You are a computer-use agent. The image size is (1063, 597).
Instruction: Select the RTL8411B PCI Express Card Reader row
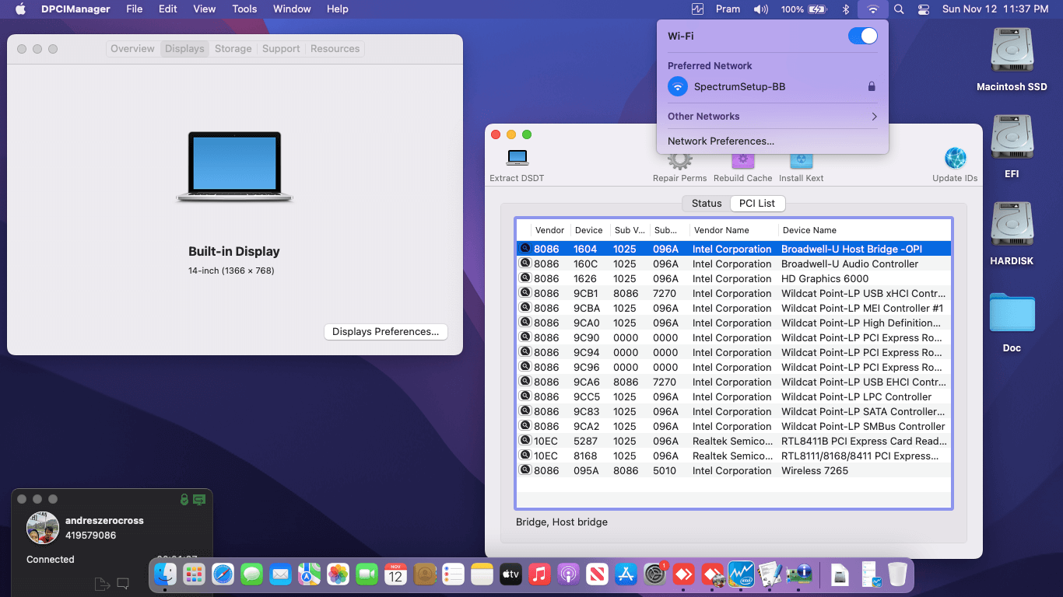point(734,441)
